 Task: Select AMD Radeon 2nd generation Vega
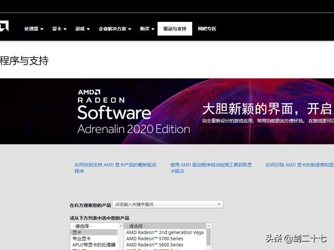tap(165, 232)
